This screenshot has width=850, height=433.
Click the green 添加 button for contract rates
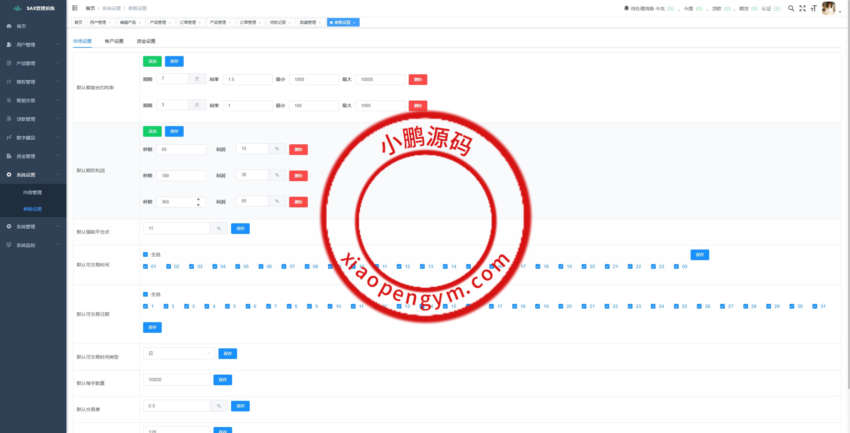[152, 61]
